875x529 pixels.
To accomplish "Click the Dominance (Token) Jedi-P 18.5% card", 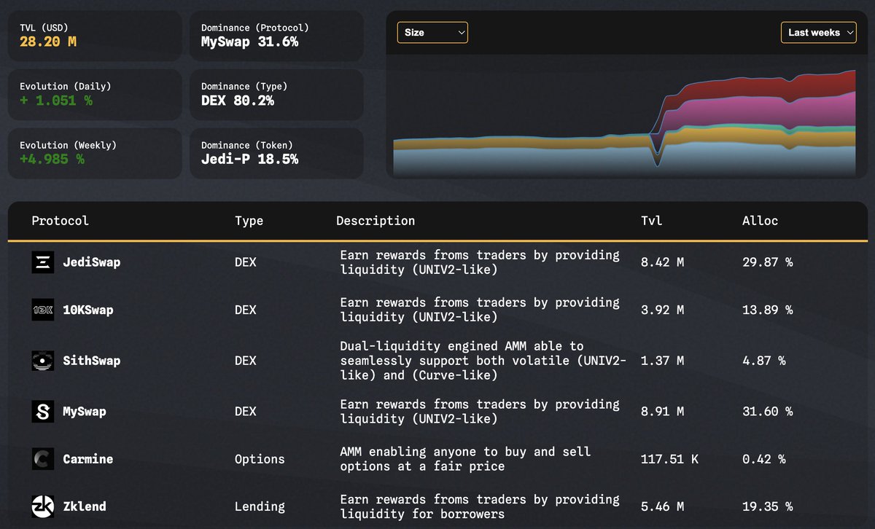I will [x=276, y=153].
